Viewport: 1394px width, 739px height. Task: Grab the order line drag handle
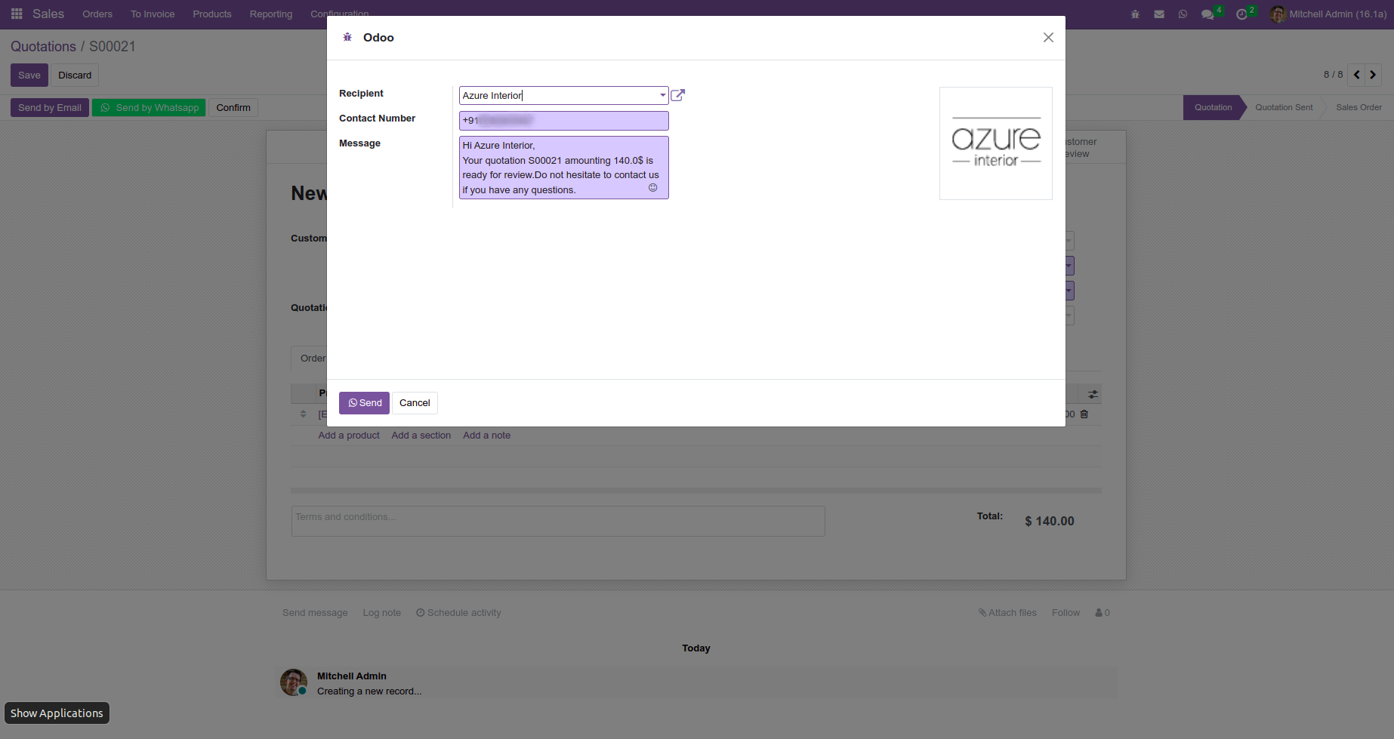(304, 414)
